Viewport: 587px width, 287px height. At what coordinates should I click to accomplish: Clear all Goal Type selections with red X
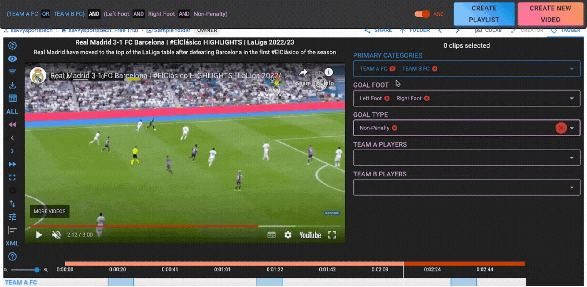561,128
